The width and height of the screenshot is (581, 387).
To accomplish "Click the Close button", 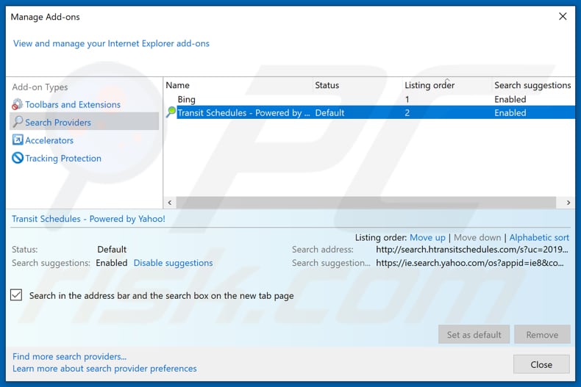I will [541, 364].
